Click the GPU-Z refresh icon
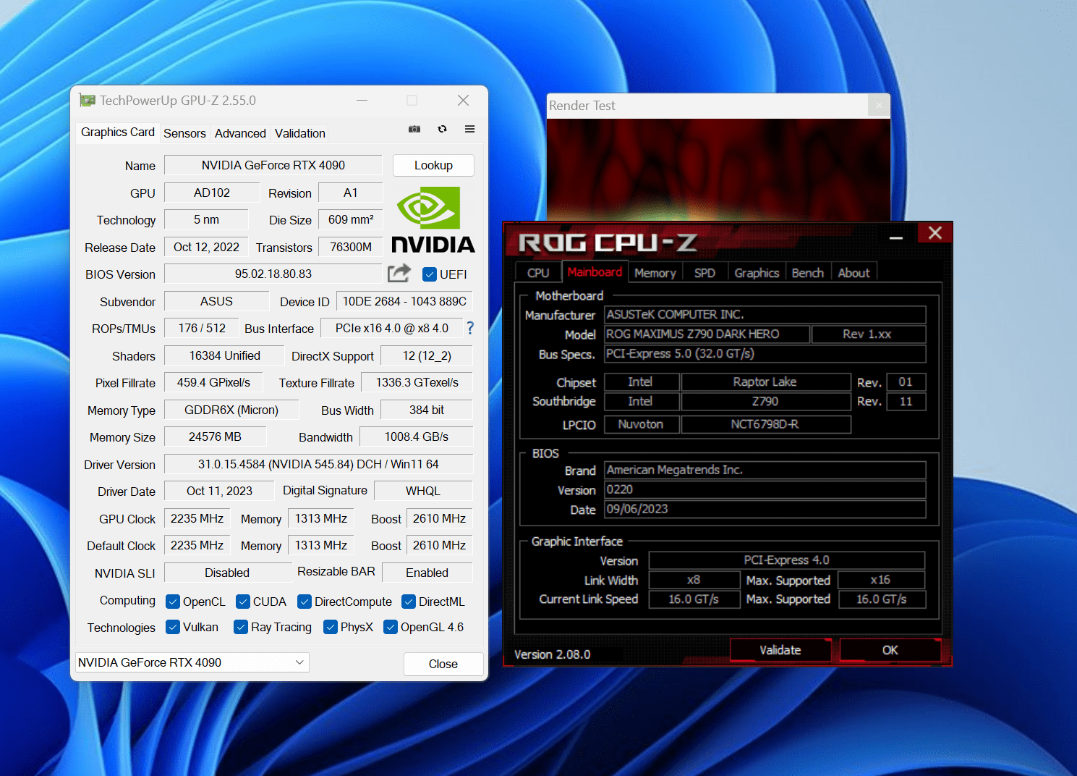 coord(442,129)
